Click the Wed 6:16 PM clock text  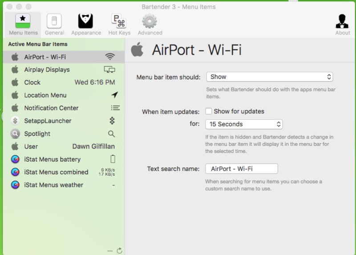[95, 82]
